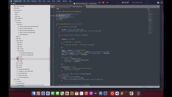Open Photos from the dock
Viewport: 172px width, 97px height.
tap(67, 93)
